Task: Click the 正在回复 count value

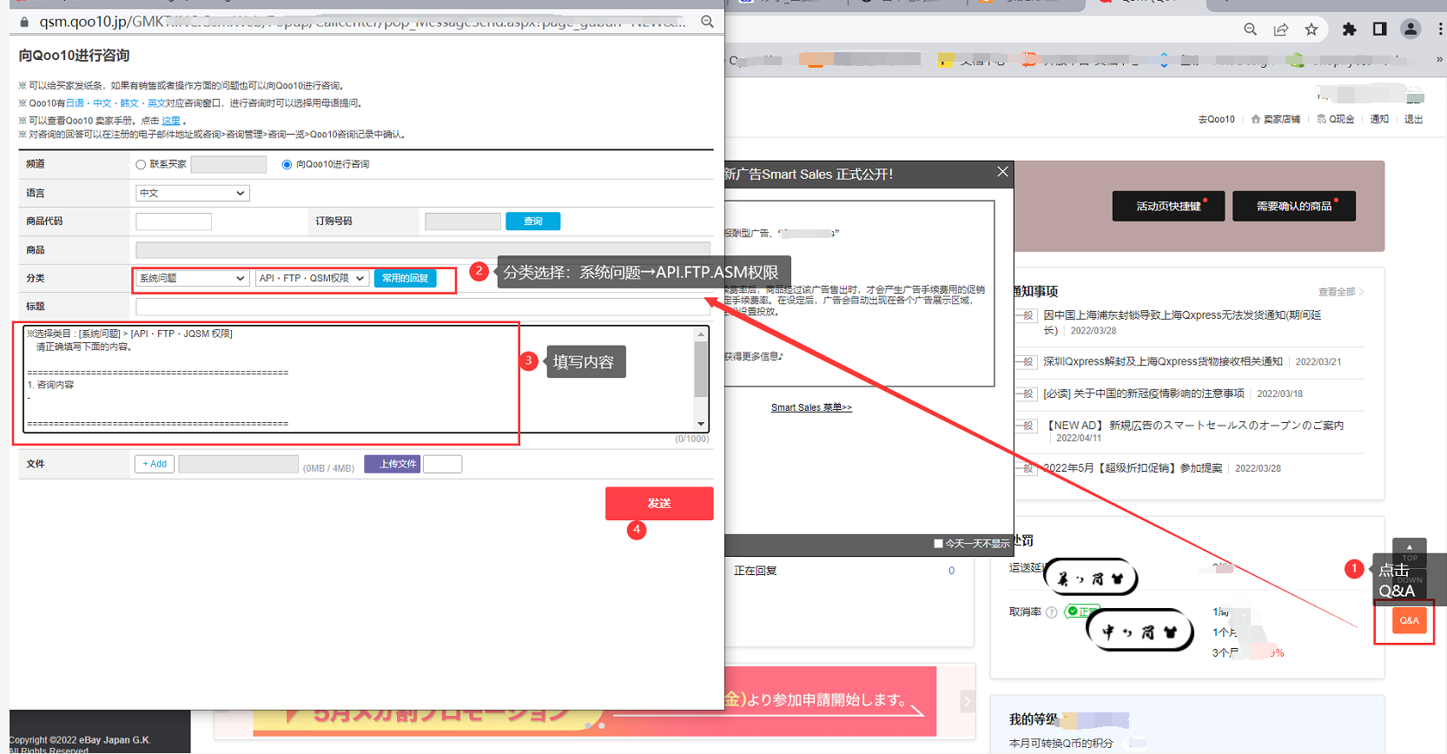Action: click(951, 571)
